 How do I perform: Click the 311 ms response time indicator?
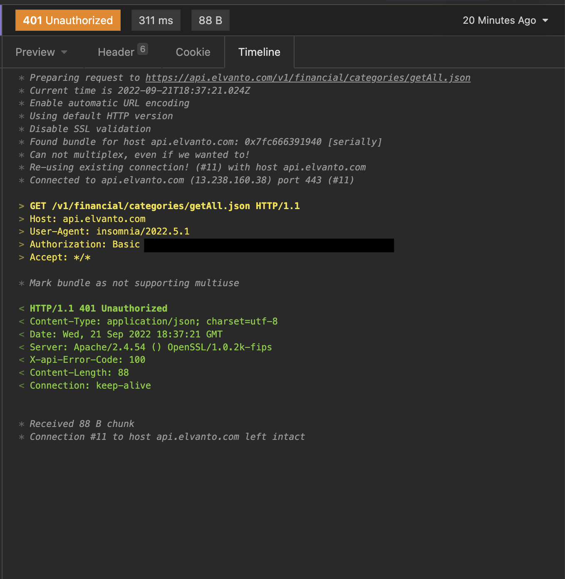click(x=156, y=20)
